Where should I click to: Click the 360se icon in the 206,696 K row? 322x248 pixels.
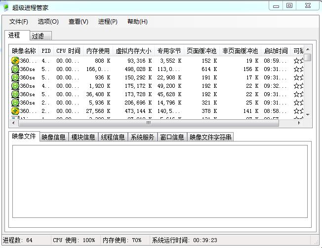point(15,103)
